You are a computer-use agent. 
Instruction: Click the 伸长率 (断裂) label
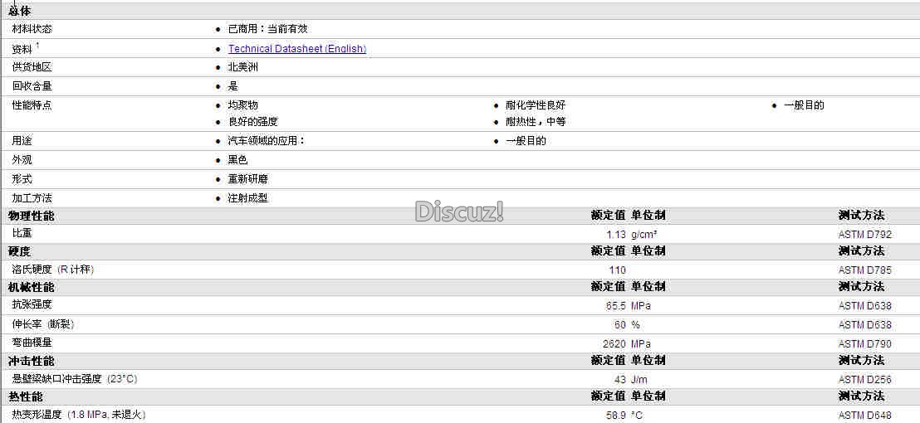click(x=43, y=324)
